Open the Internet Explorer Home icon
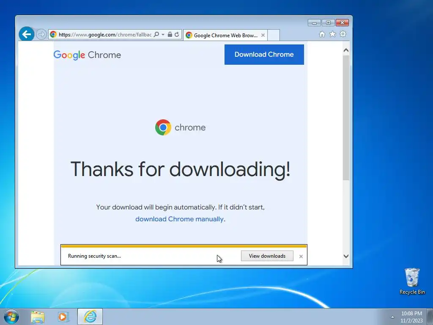 [x=322, y=34]
